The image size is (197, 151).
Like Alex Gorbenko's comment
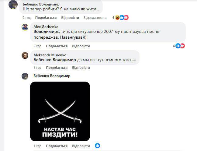pos(57,46)
